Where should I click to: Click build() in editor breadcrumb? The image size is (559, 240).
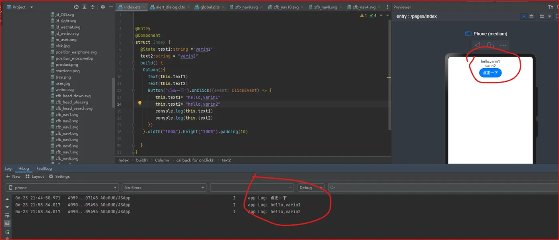[x=142, y=160]
